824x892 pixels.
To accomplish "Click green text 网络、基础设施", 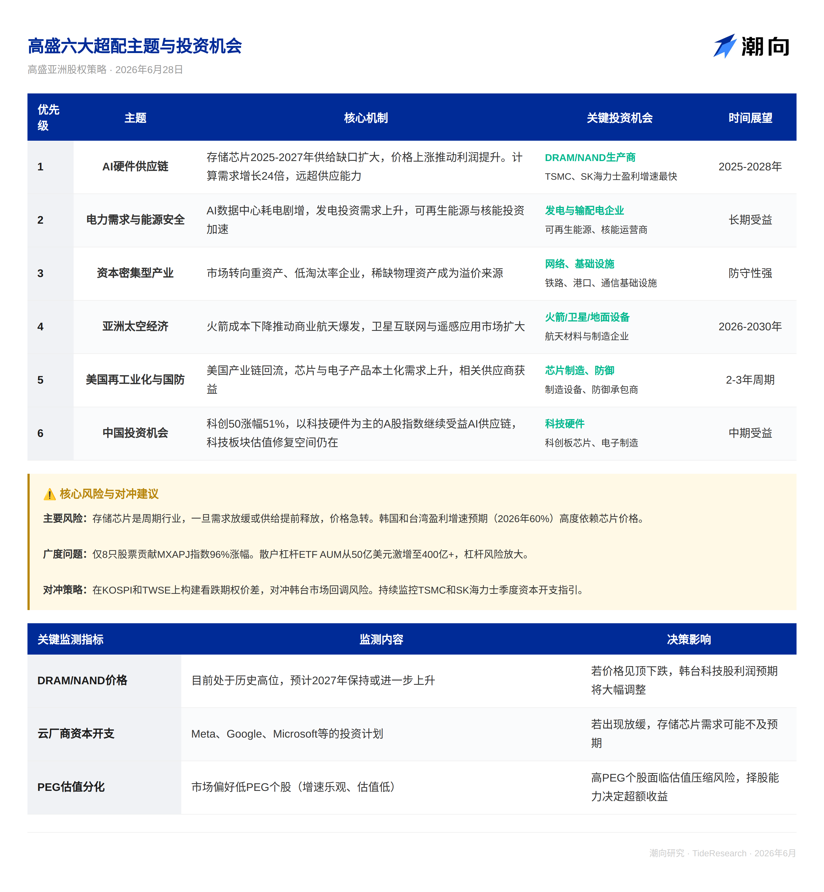I will pos(579,264).
